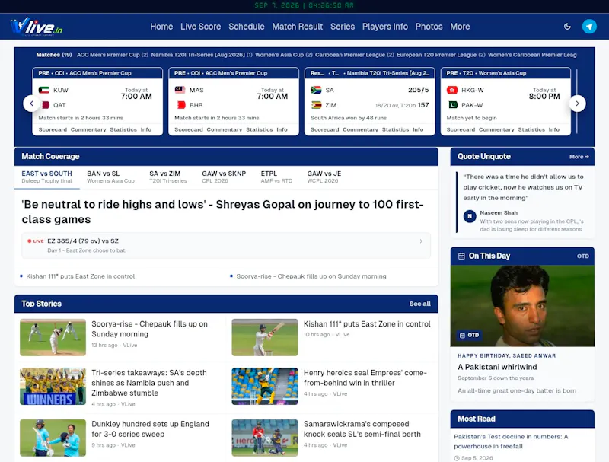This screenshot has width=609, height=462.
Task: Open Dunkley hundred England sweep headline
Action: click(x=150, y=429)
